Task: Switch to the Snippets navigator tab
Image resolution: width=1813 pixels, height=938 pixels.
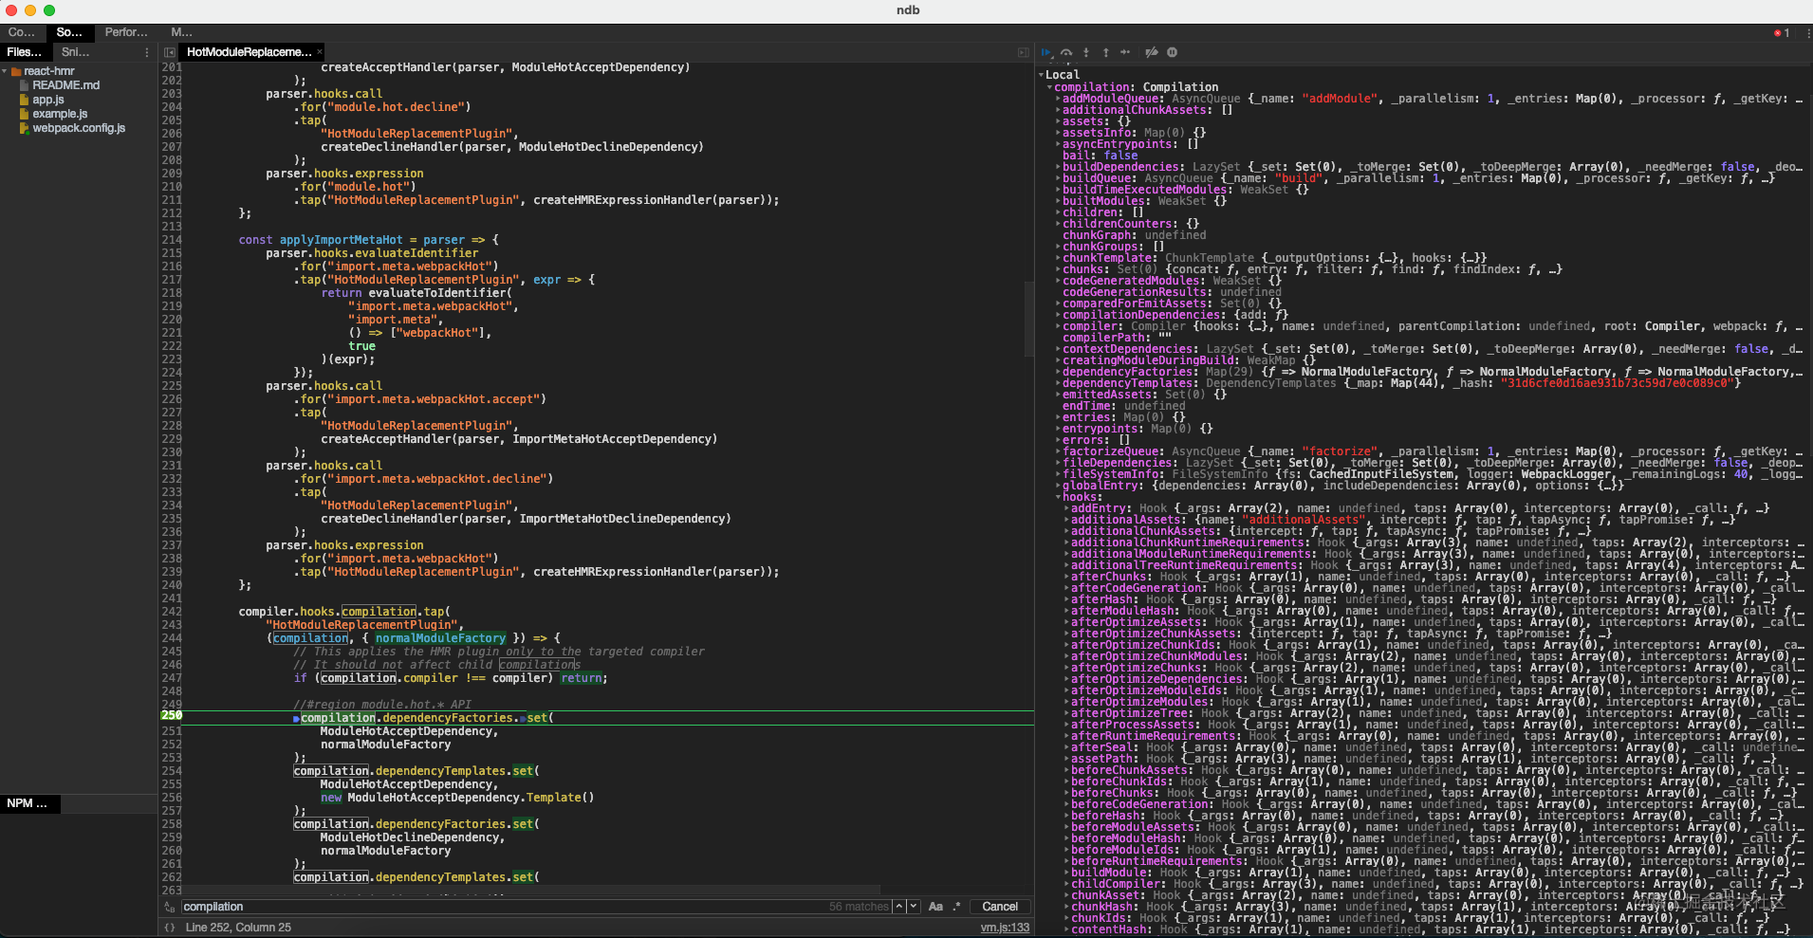Action: (x=76, y=52)
